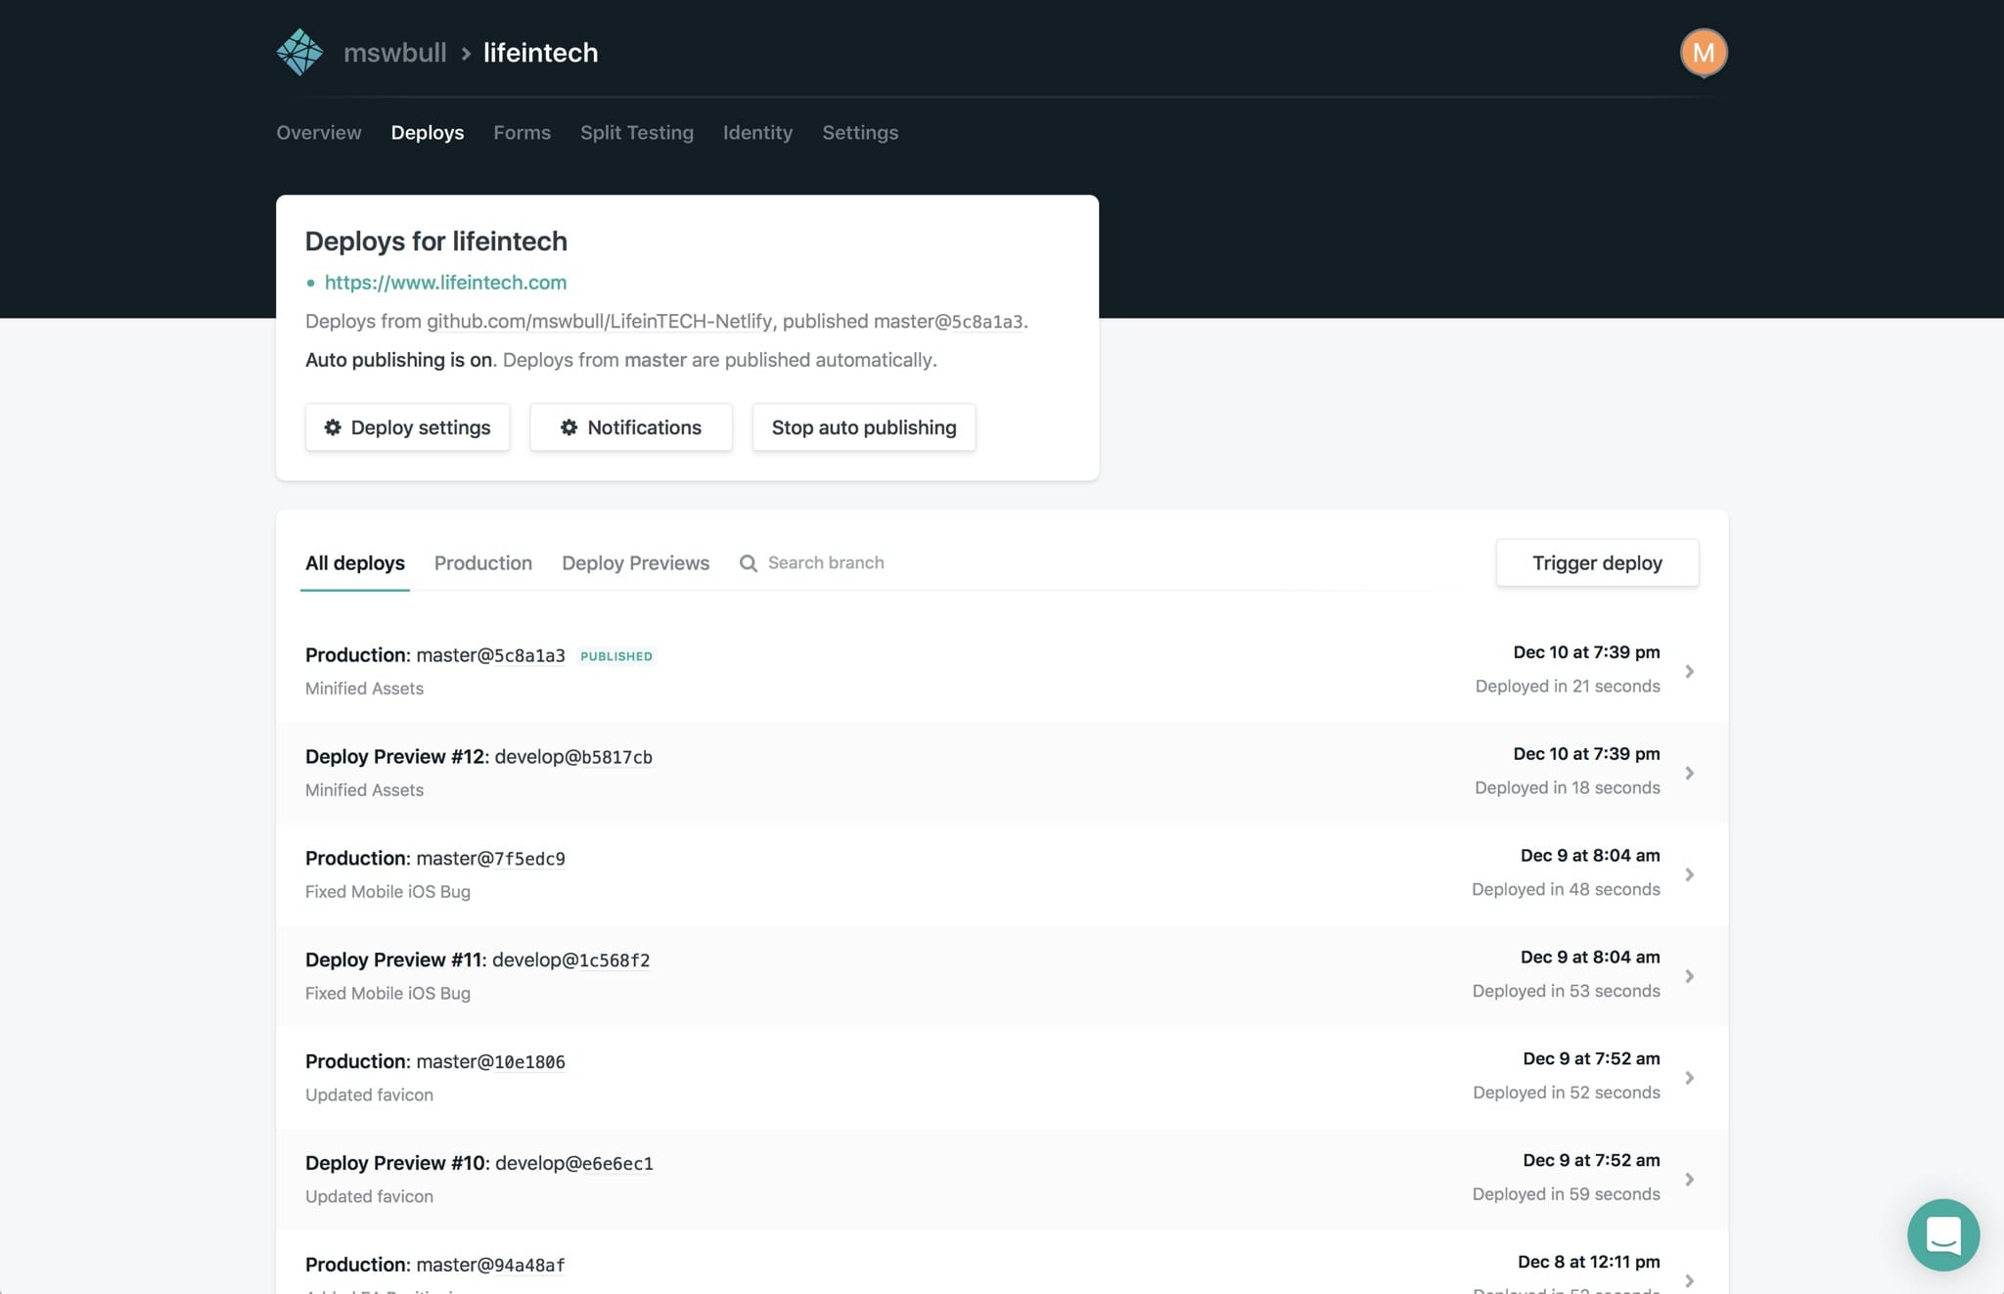Expand chevron for master@7f5edc9 deploy
2004x1294 pixels.
(1689, 874)
